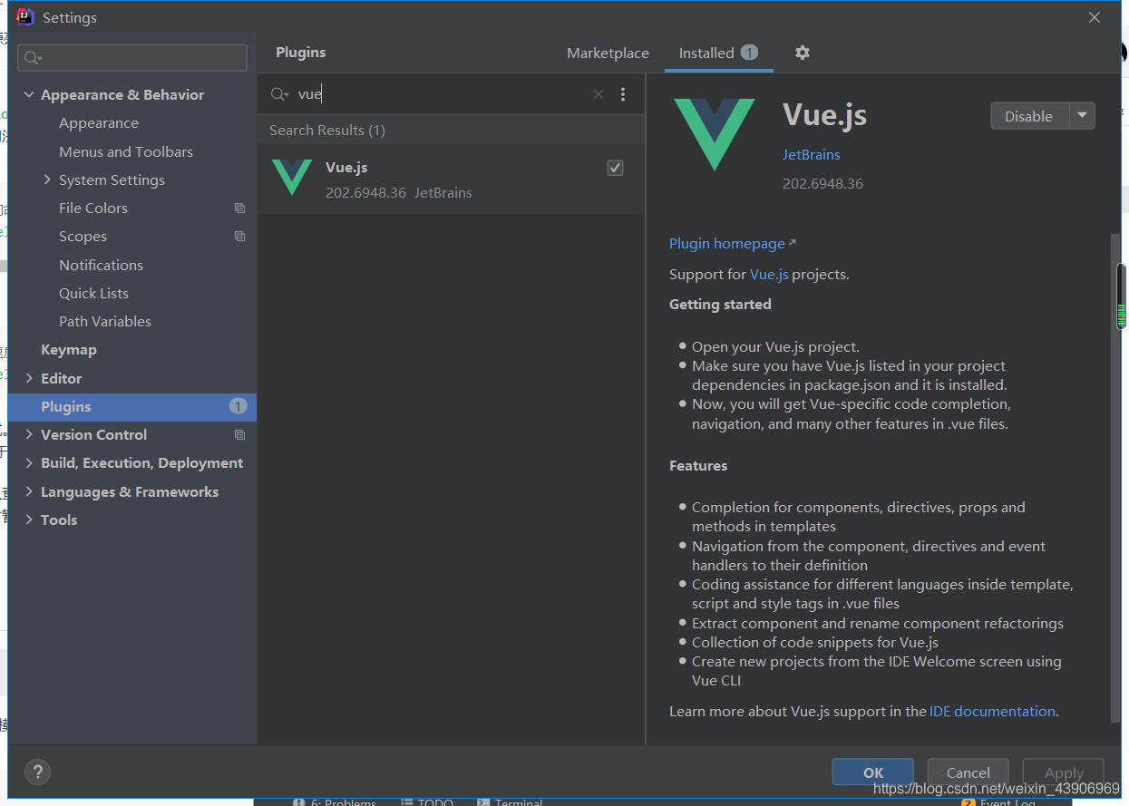Screen dimensions: 1129x806
Task: Click the plugin search magnifier icon
Action: [x=279, y=94]
